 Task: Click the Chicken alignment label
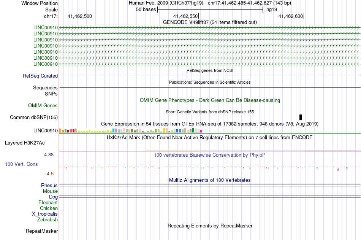[x=49, y=208]
